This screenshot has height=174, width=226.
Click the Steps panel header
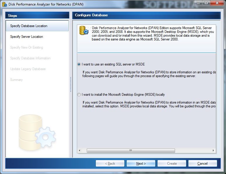point(37,15)
